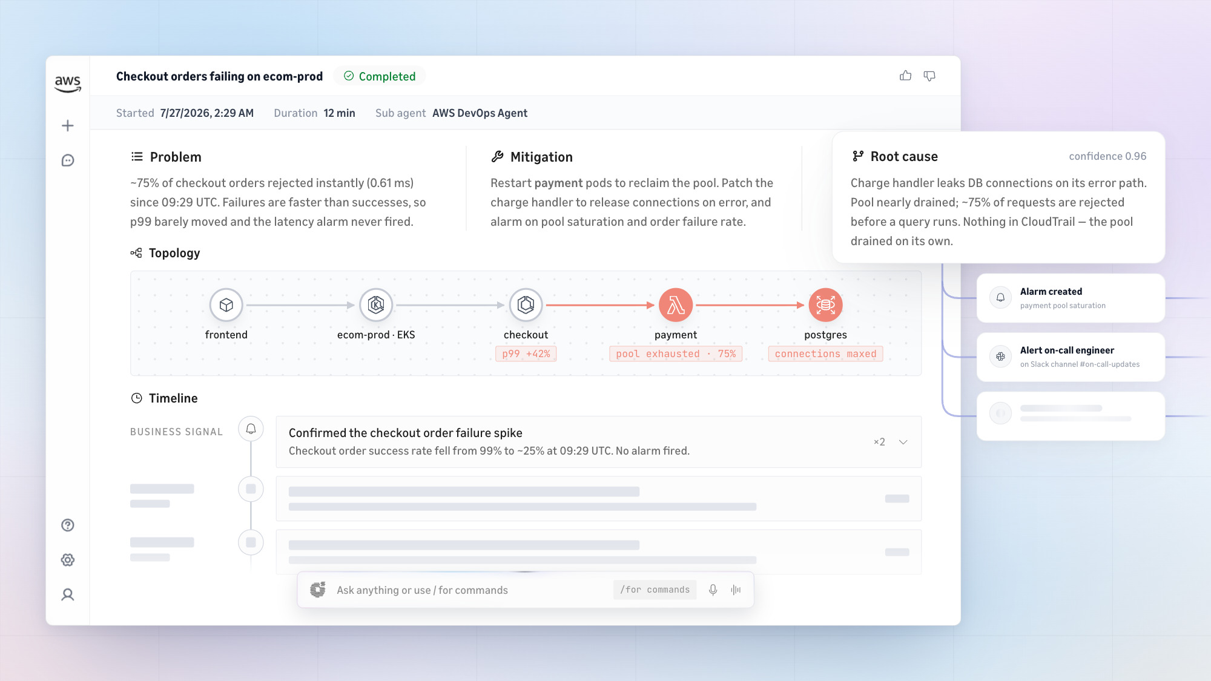This screenshot has height=681, width=1211.
Task: Select the checkout service node
Action: pos(526,305)
